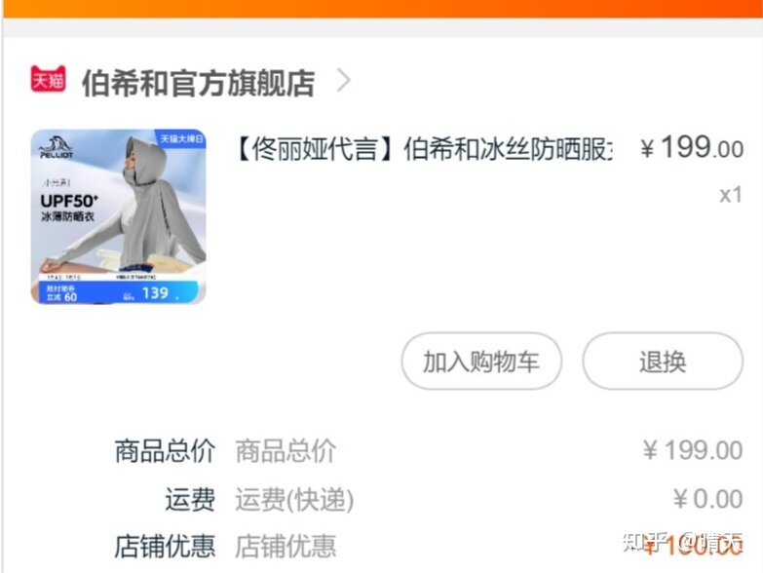Click the x1 quantity indicator
This screenshot has width=763, height=573.
[731, 195]
